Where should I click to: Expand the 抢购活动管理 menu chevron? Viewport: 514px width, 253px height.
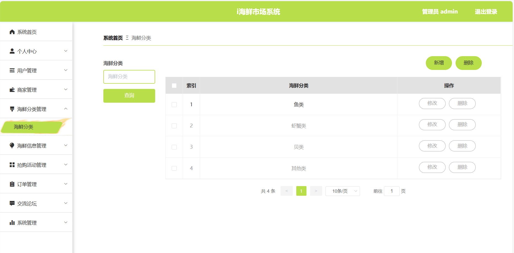click(66, 165)
